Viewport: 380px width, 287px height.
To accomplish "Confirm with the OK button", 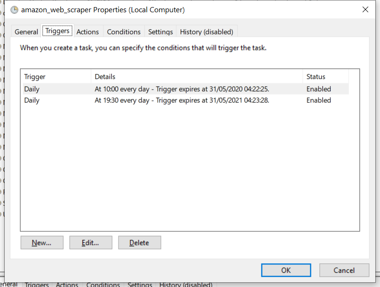I will click(x=286, y=270).
